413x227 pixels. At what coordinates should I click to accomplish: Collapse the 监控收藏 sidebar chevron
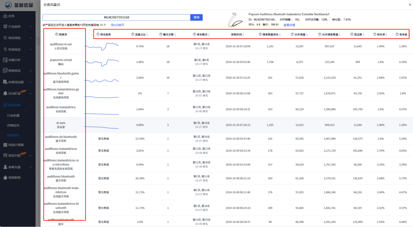coord(30,105)
